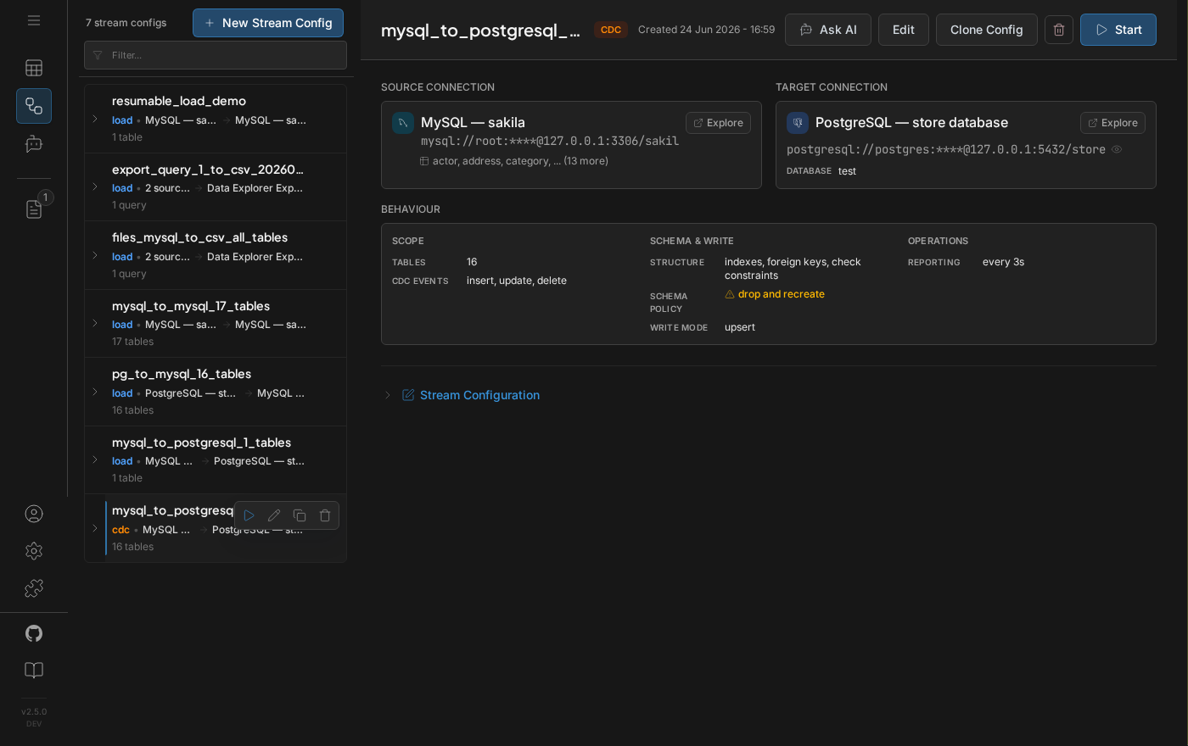This screenshot has height=746, width=1188.
Task: Click the '7 stream configs' count label
Action: (126, 23)
